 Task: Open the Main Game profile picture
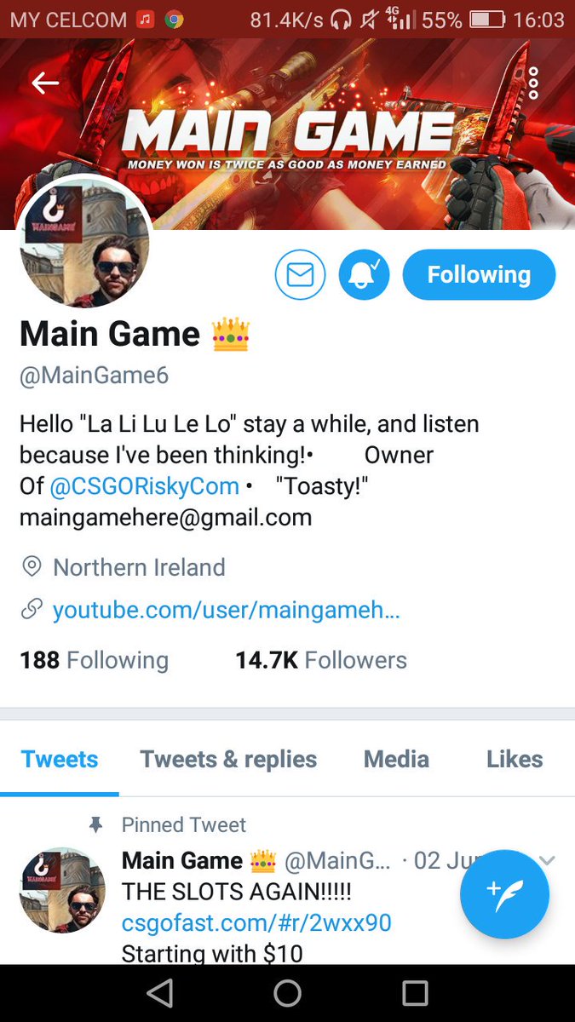84,243
